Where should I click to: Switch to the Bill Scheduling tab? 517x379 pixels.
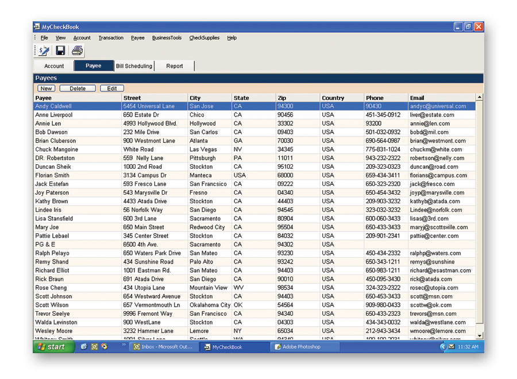point(134,66)
